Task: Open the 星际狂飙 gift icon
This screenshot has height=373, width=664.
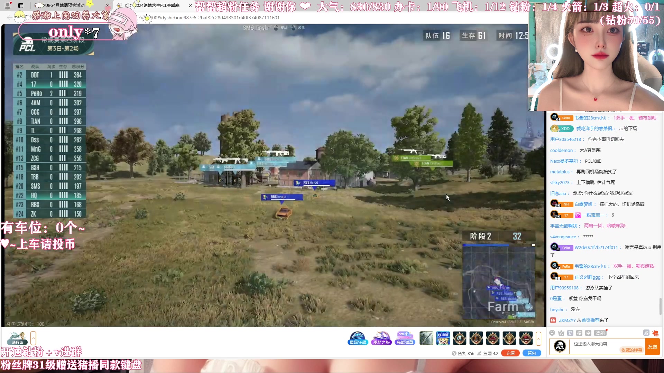Action: [358, 338]
